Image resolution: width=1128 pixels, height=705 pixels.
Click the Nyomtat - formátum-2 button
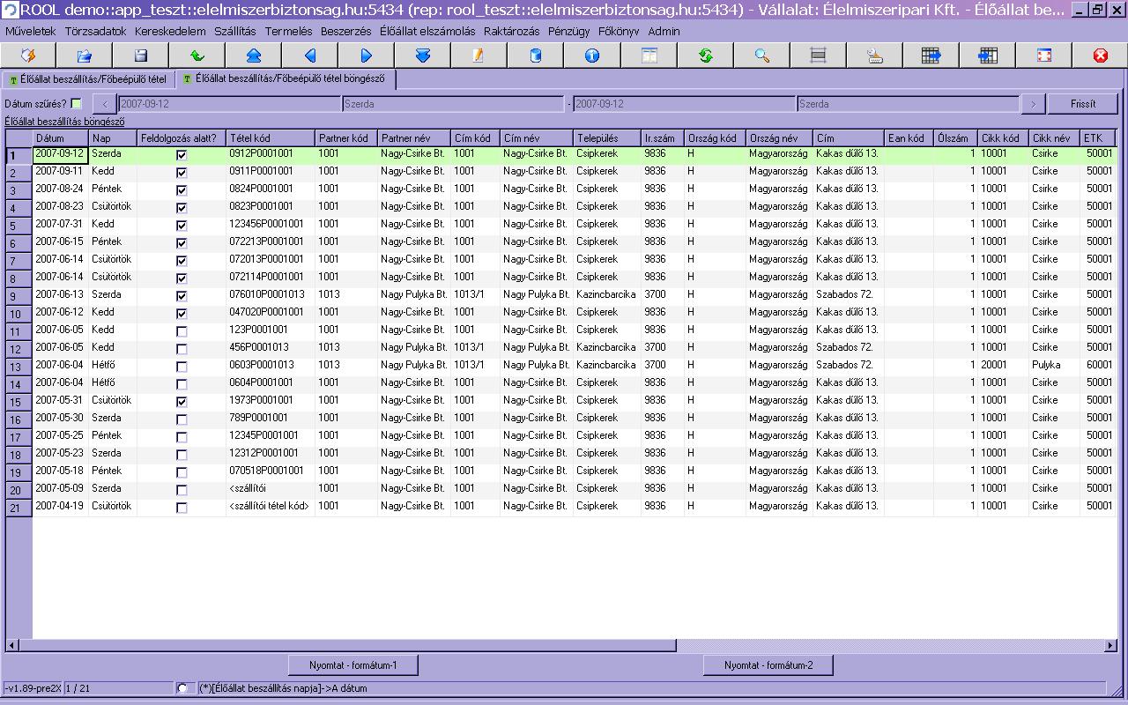pyautogui.click(x=768, y=665)
